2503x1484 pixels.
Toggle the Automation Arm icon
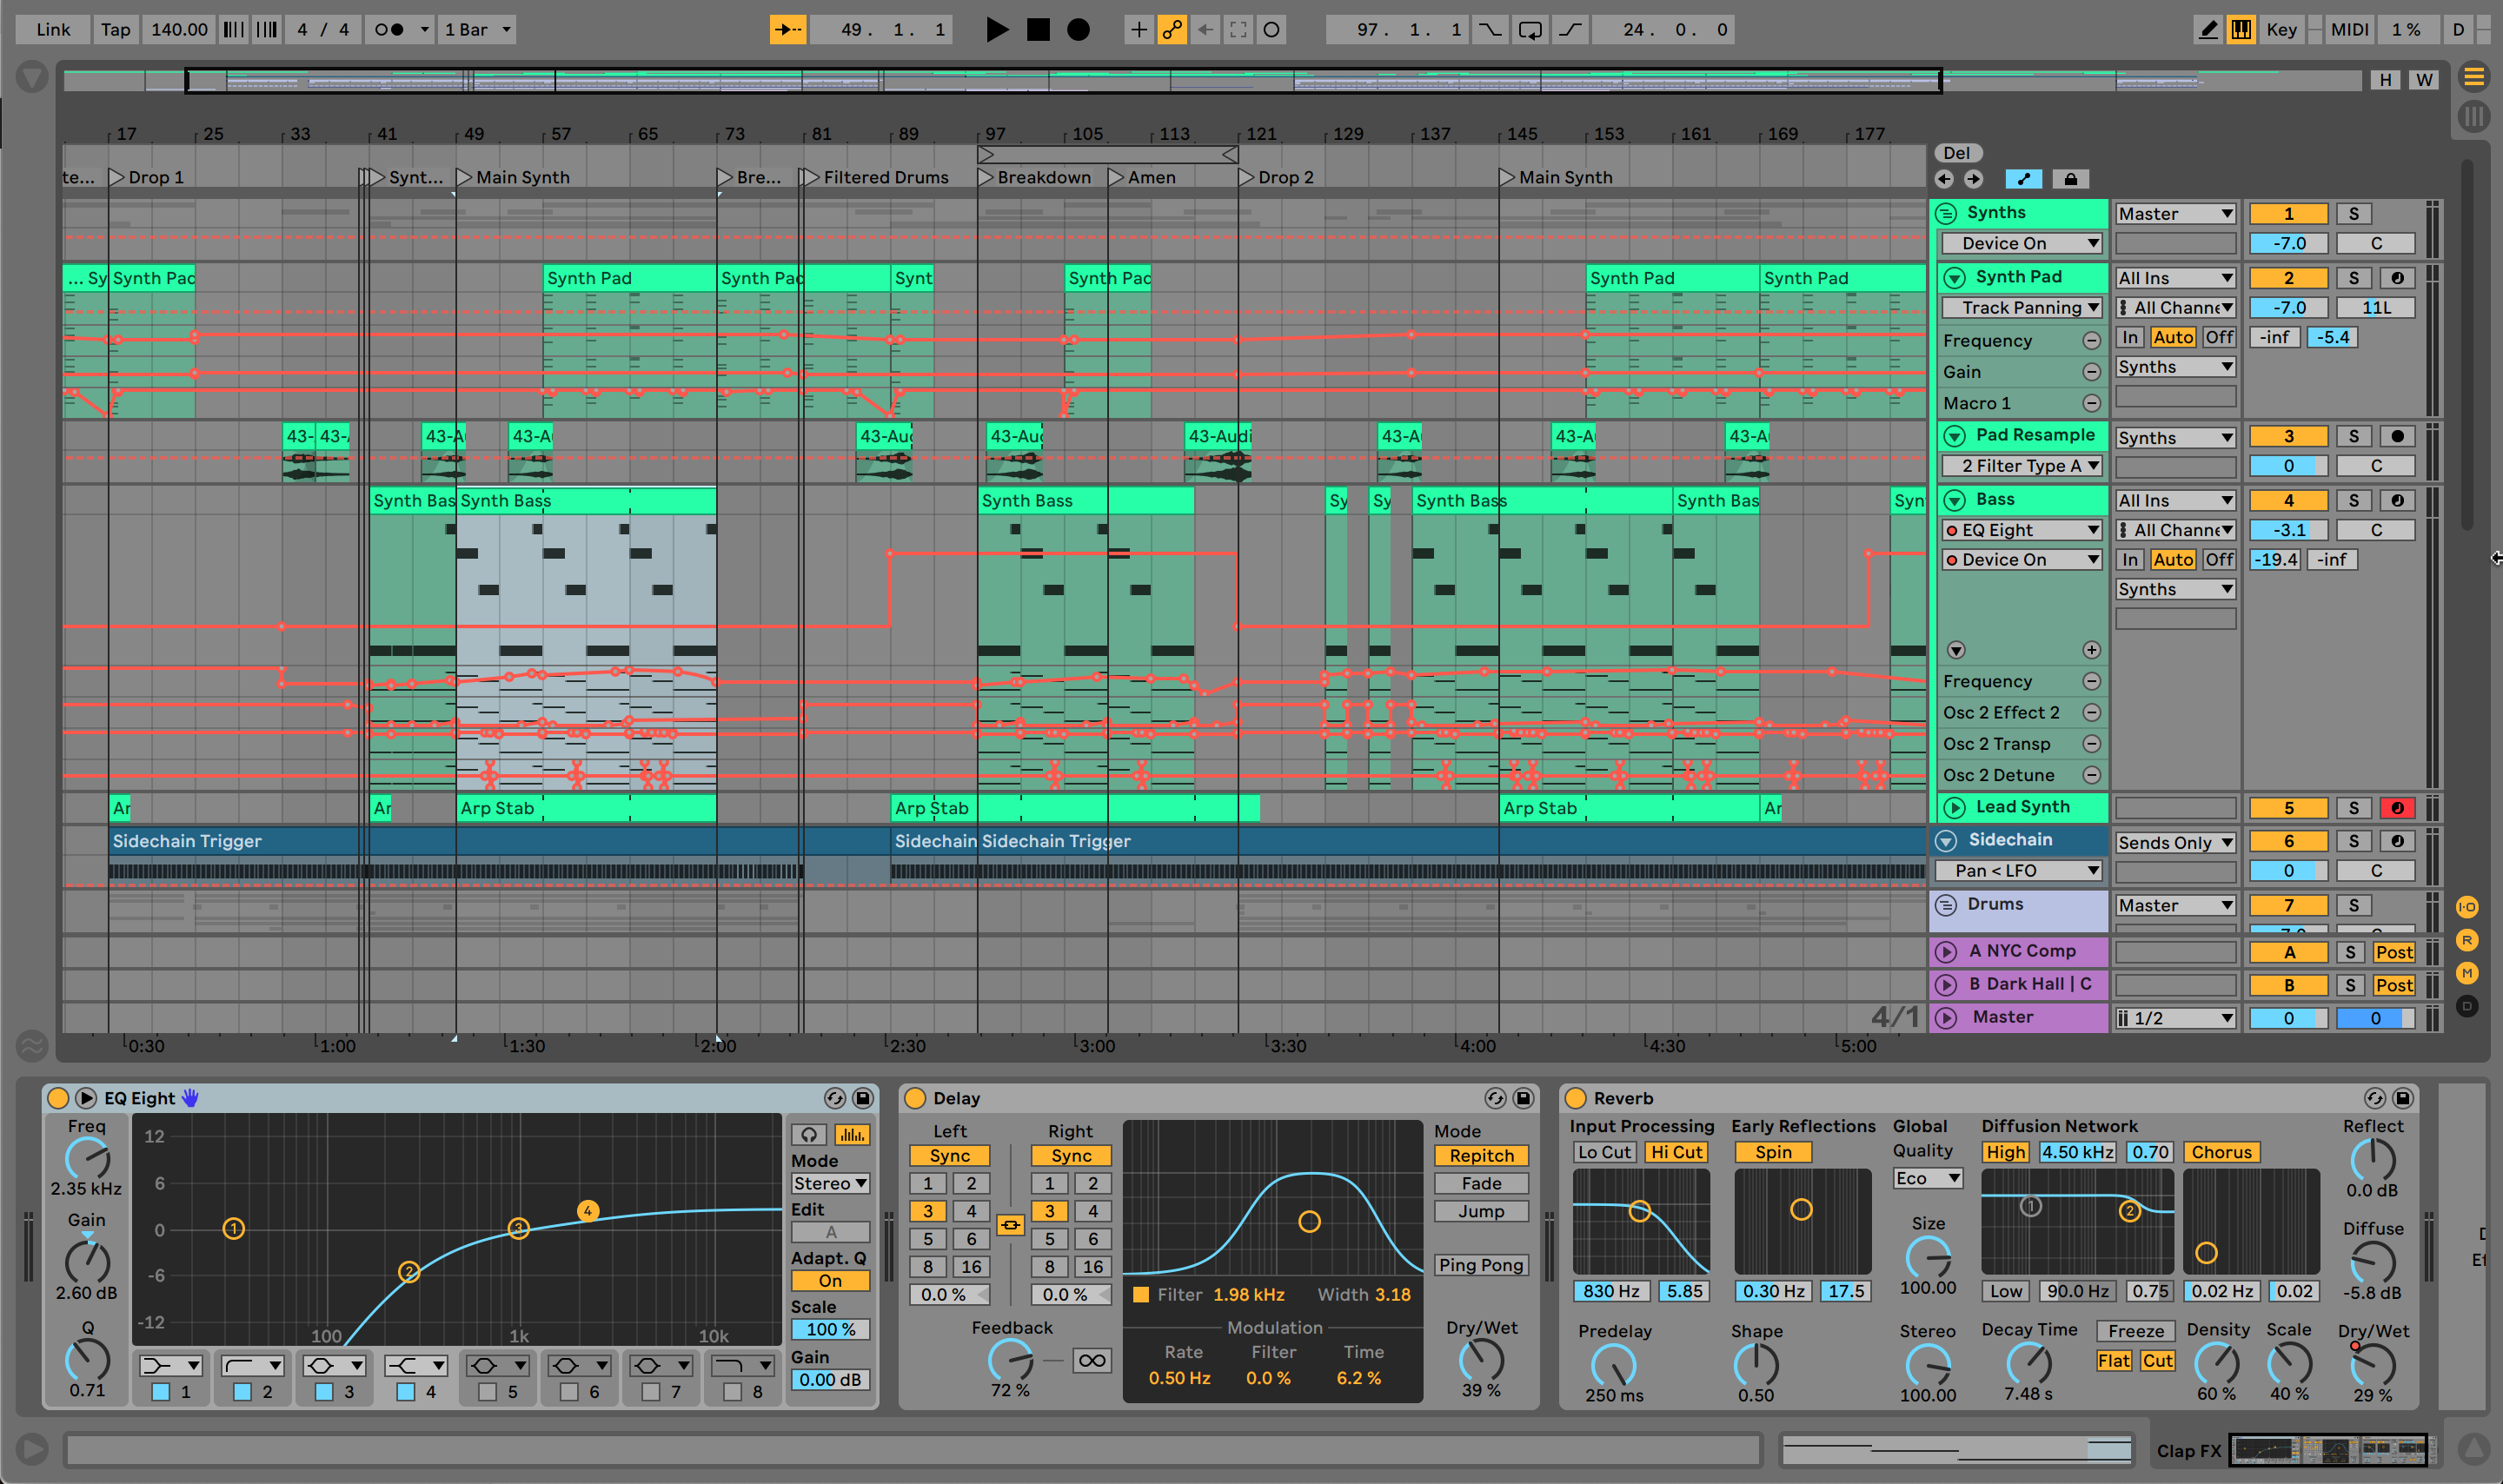(1172, 30)
